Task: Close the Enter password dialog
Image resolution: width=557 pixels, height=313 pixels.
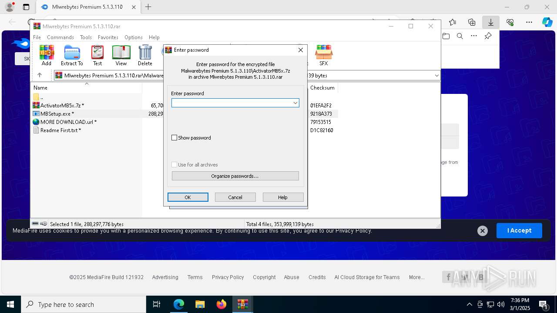Action: point(300,50)
